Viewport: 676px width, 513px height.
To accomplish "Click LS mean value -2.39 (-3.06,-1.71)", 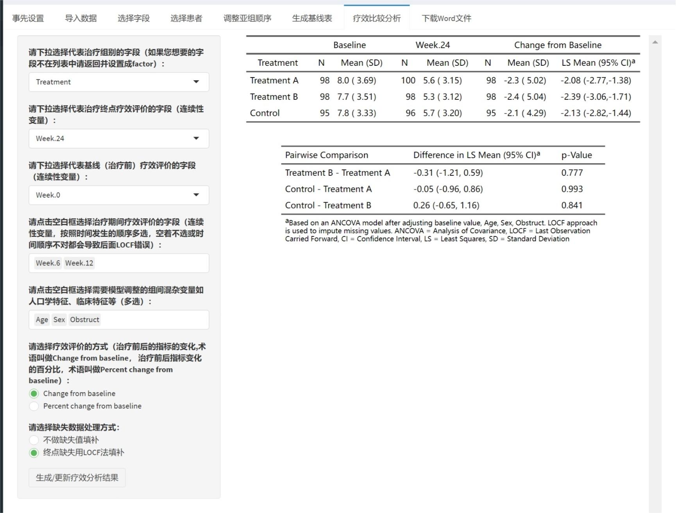I will [596, 97].
